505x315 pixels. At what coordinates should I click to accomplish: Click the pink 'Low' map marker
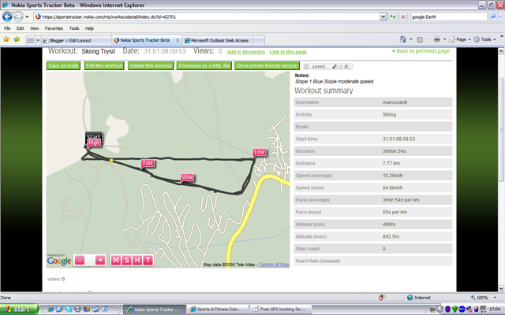(x=260, y=152)
